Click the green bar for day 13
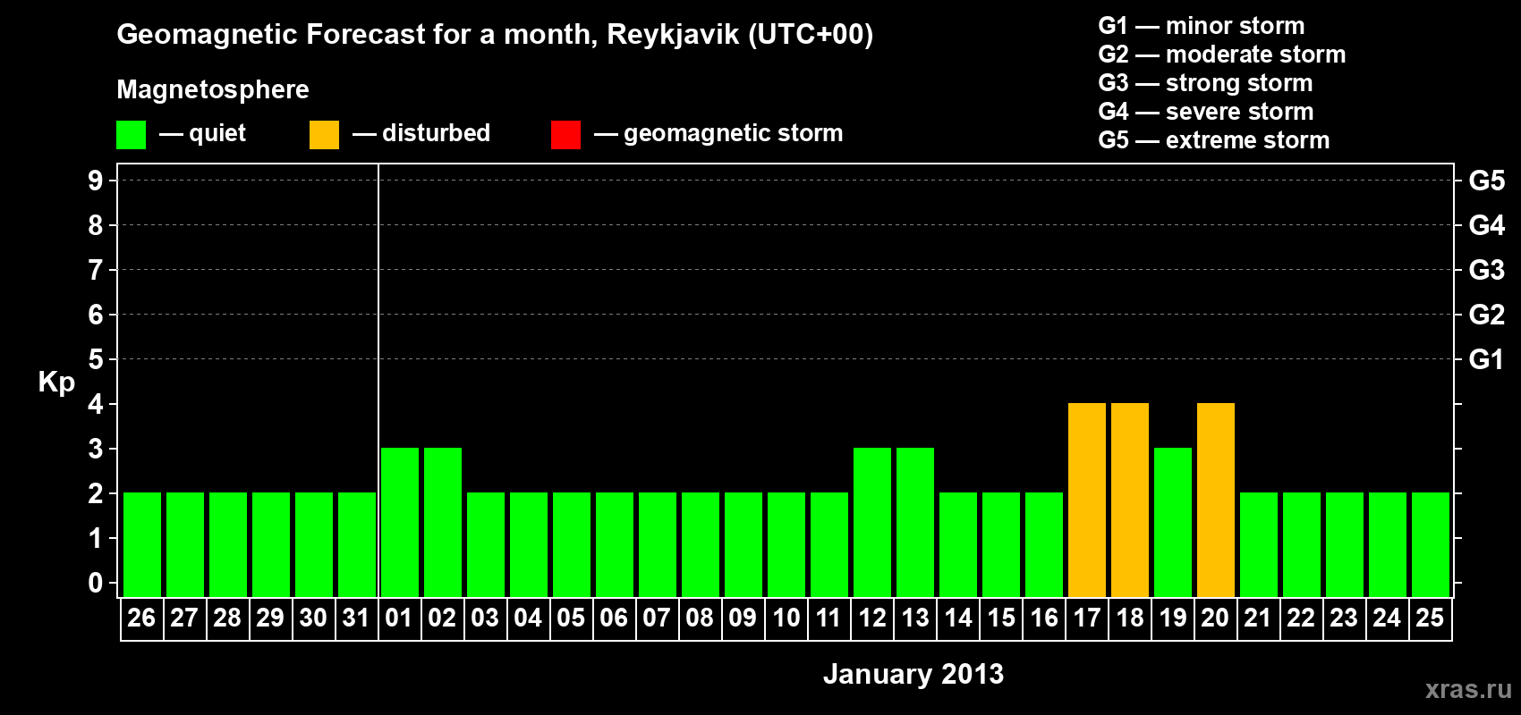1521x715 pixels. [x=915, y=522]
